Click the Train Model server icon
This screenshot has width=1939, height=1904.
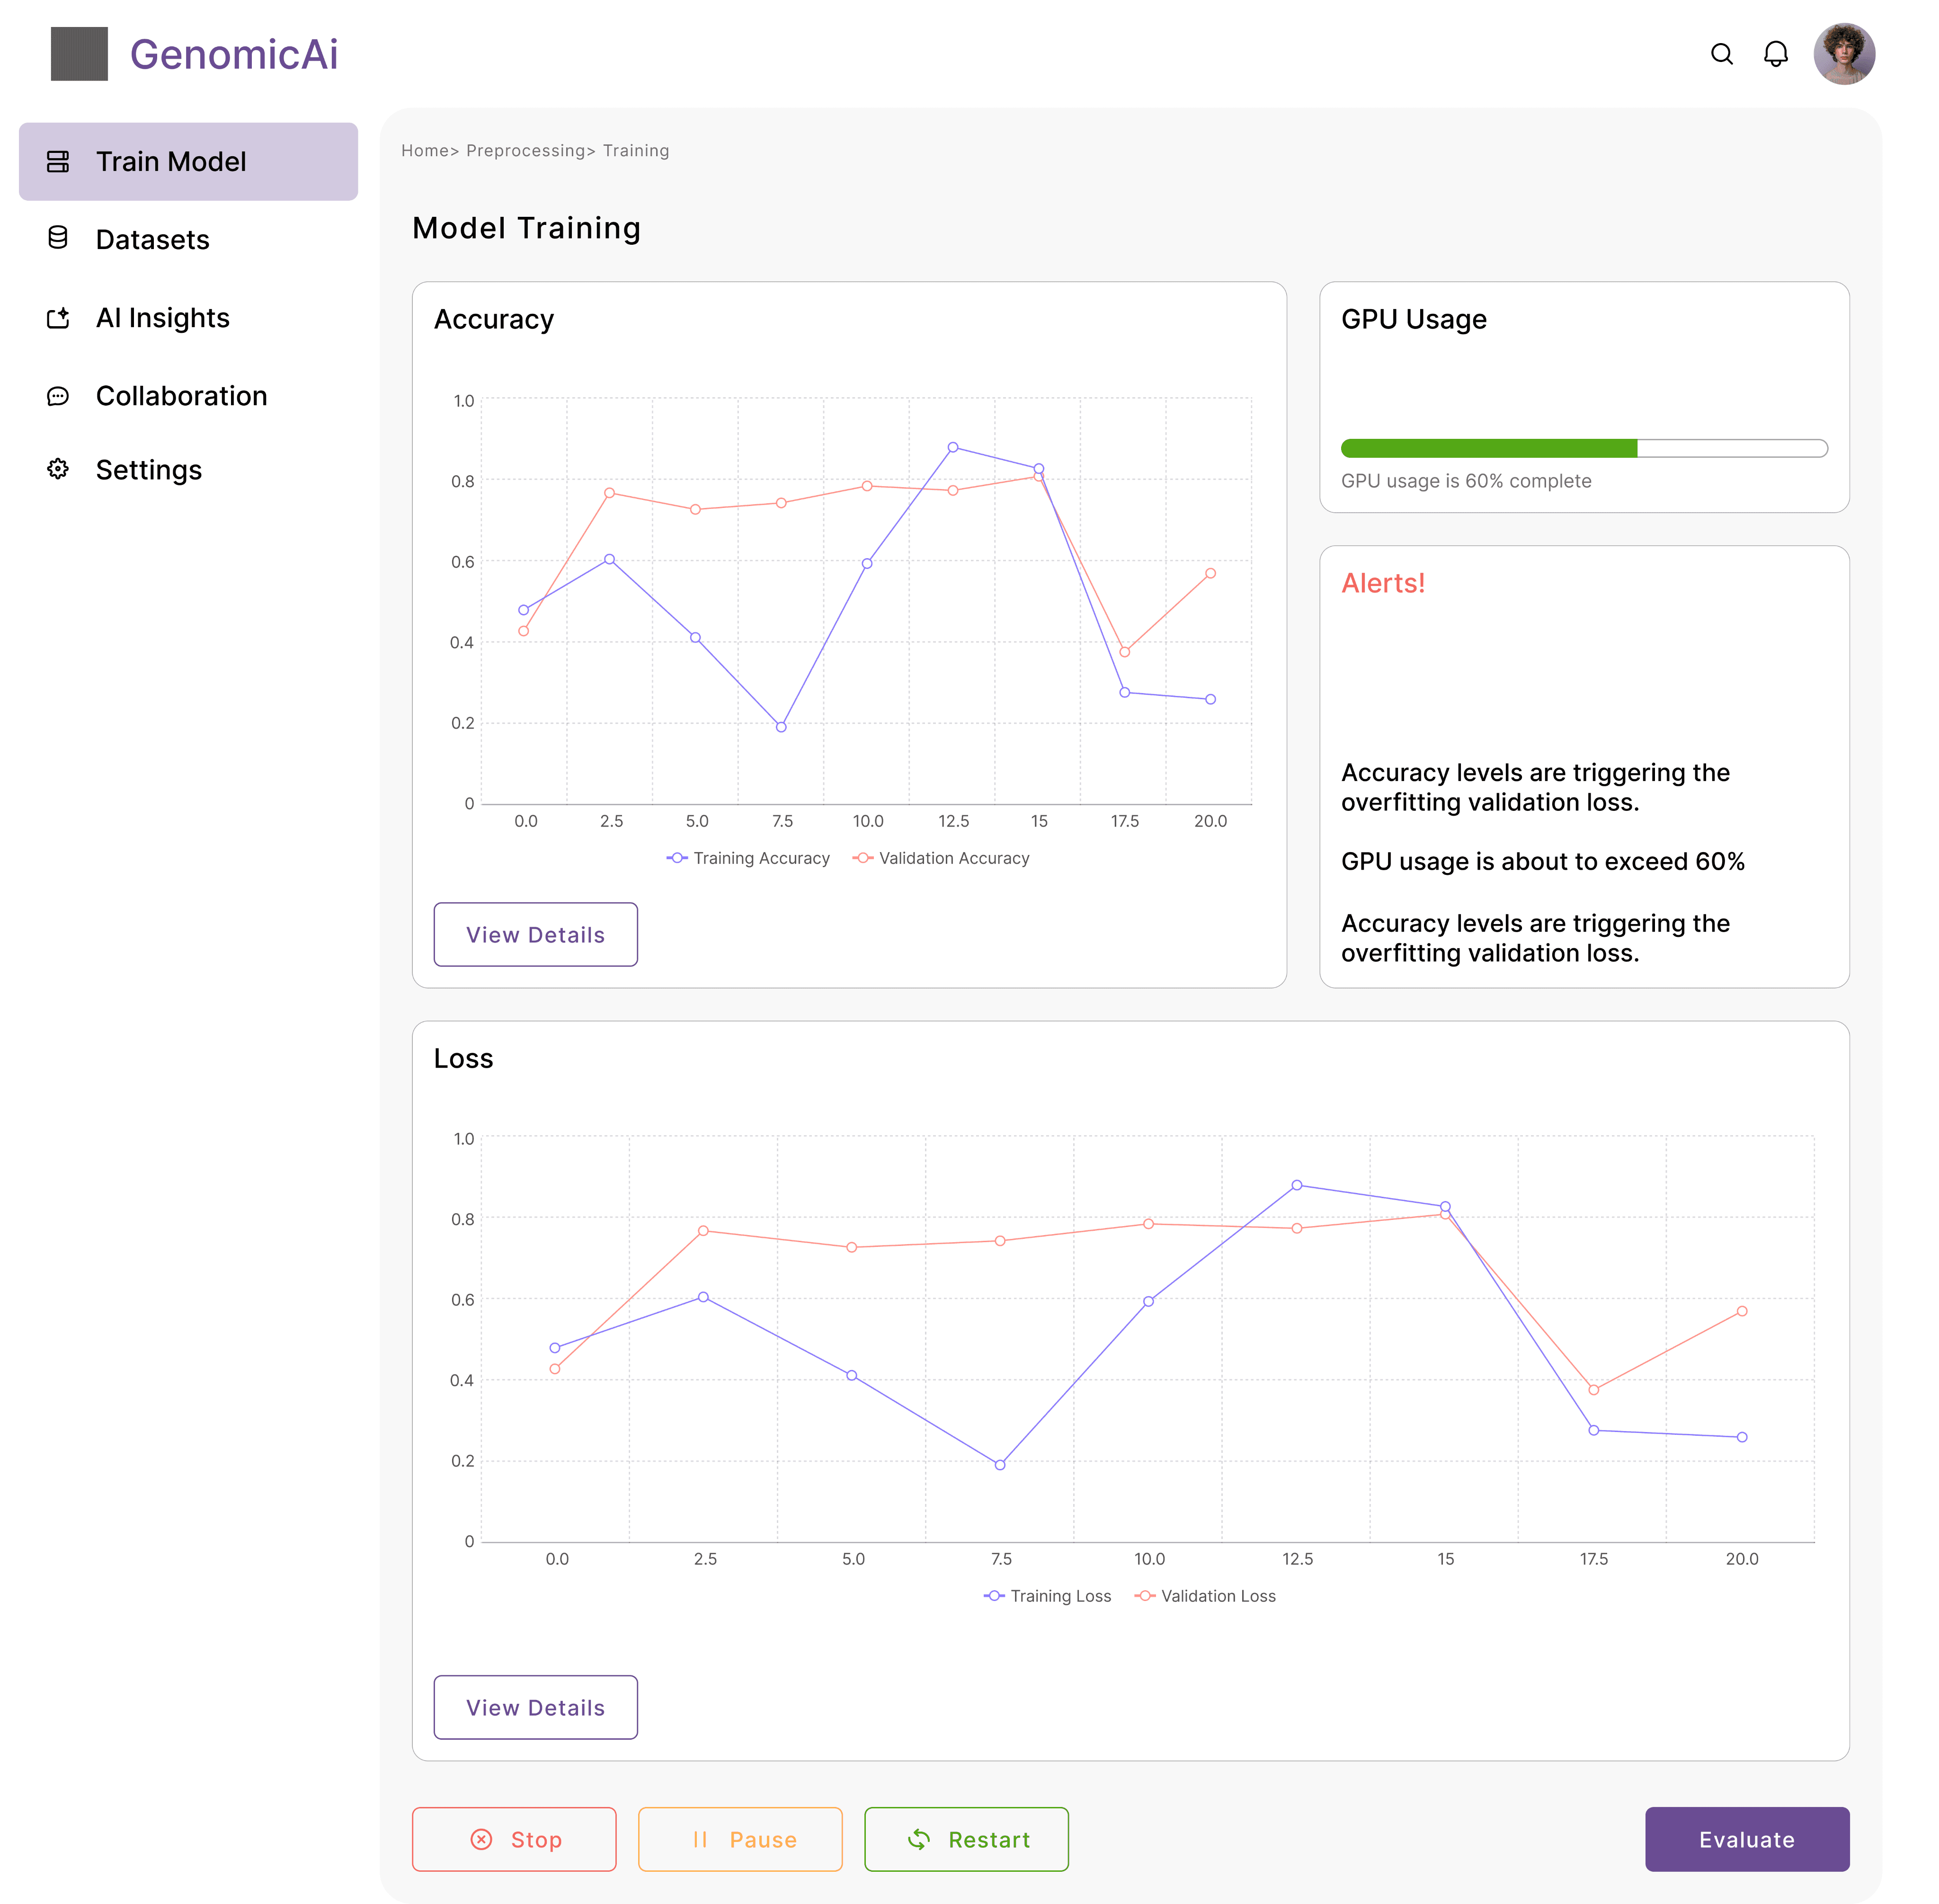point(58,161)
